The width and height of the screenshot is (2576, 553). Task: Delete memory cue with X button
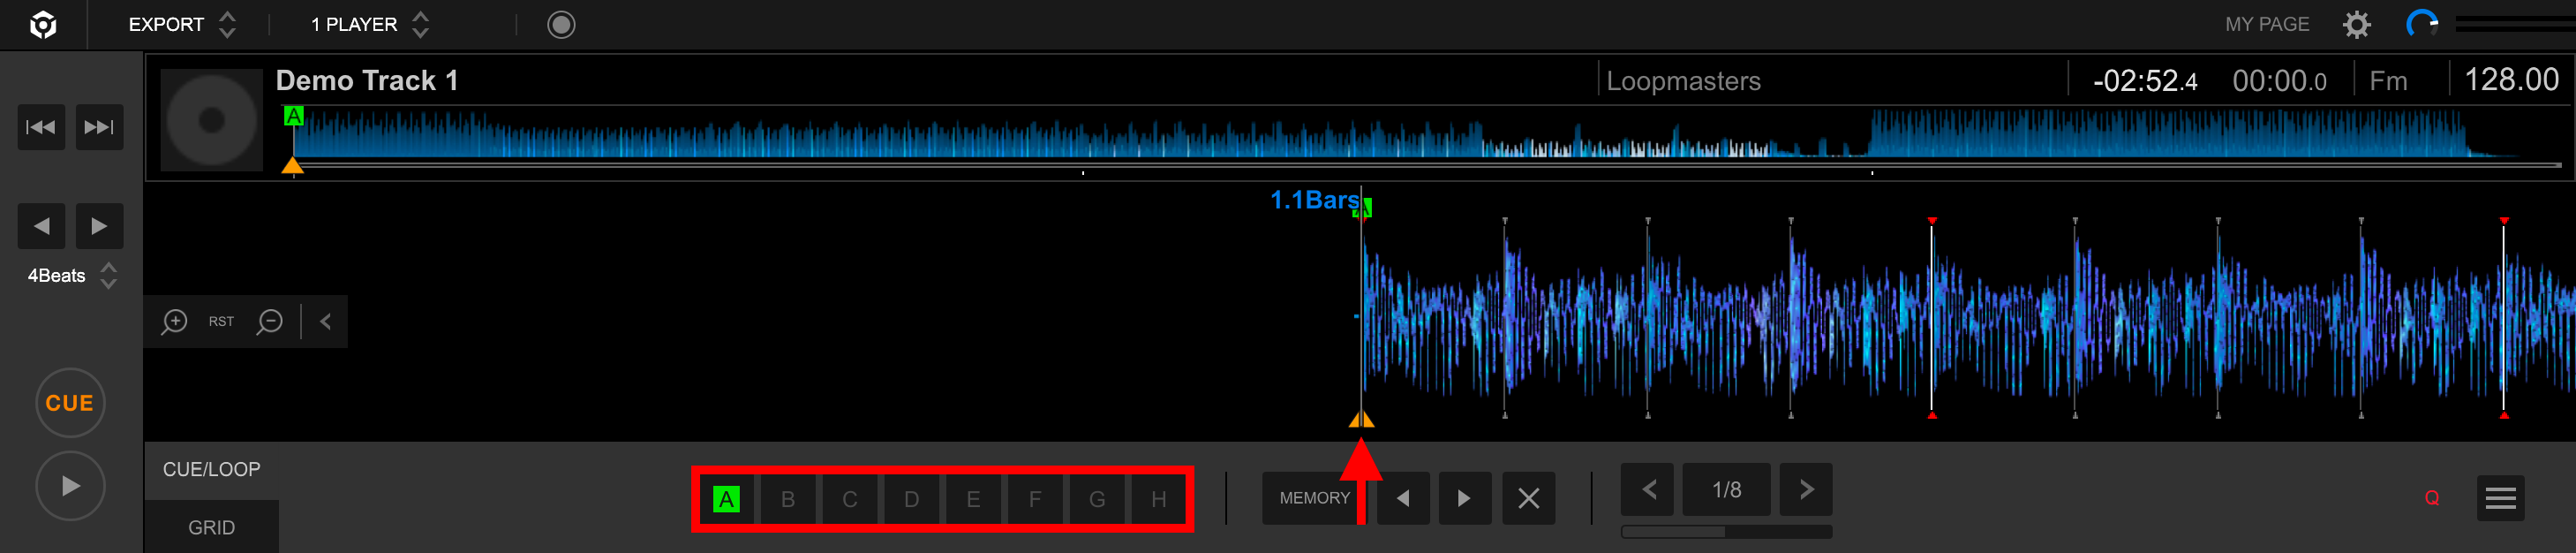tap(1527, 498)
